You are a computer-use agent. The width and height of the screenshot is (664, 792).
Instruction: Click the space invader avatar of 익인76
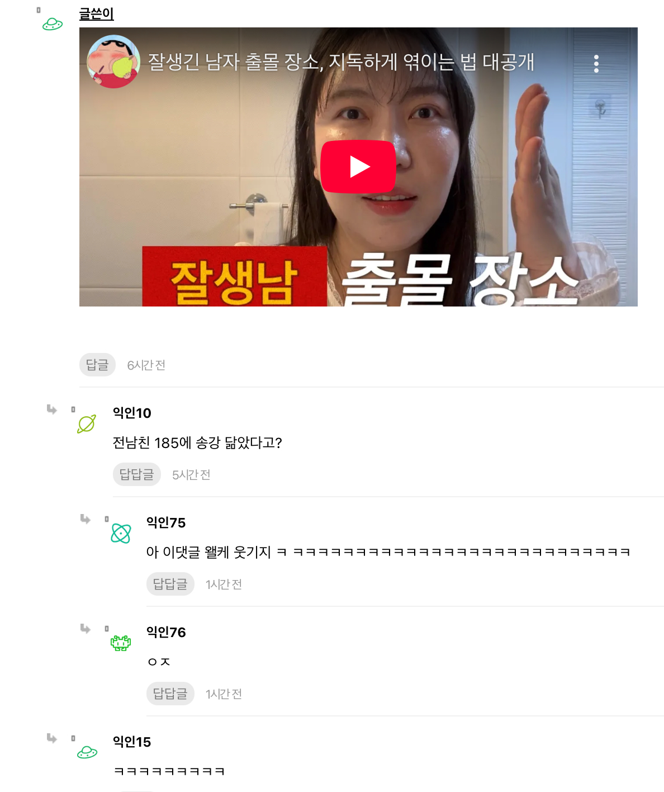click(121, 643)
